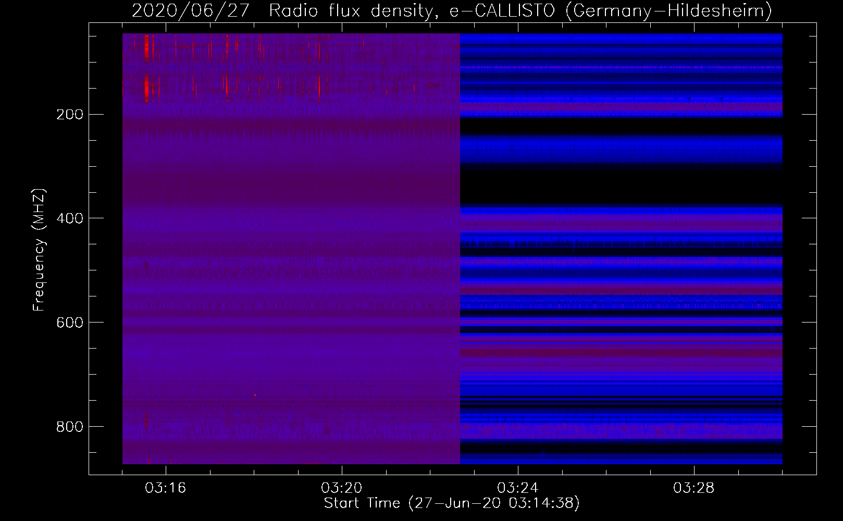Click the time tick label 03:16
The width and height of the screenshot is (843, 521).
point(166,488)
